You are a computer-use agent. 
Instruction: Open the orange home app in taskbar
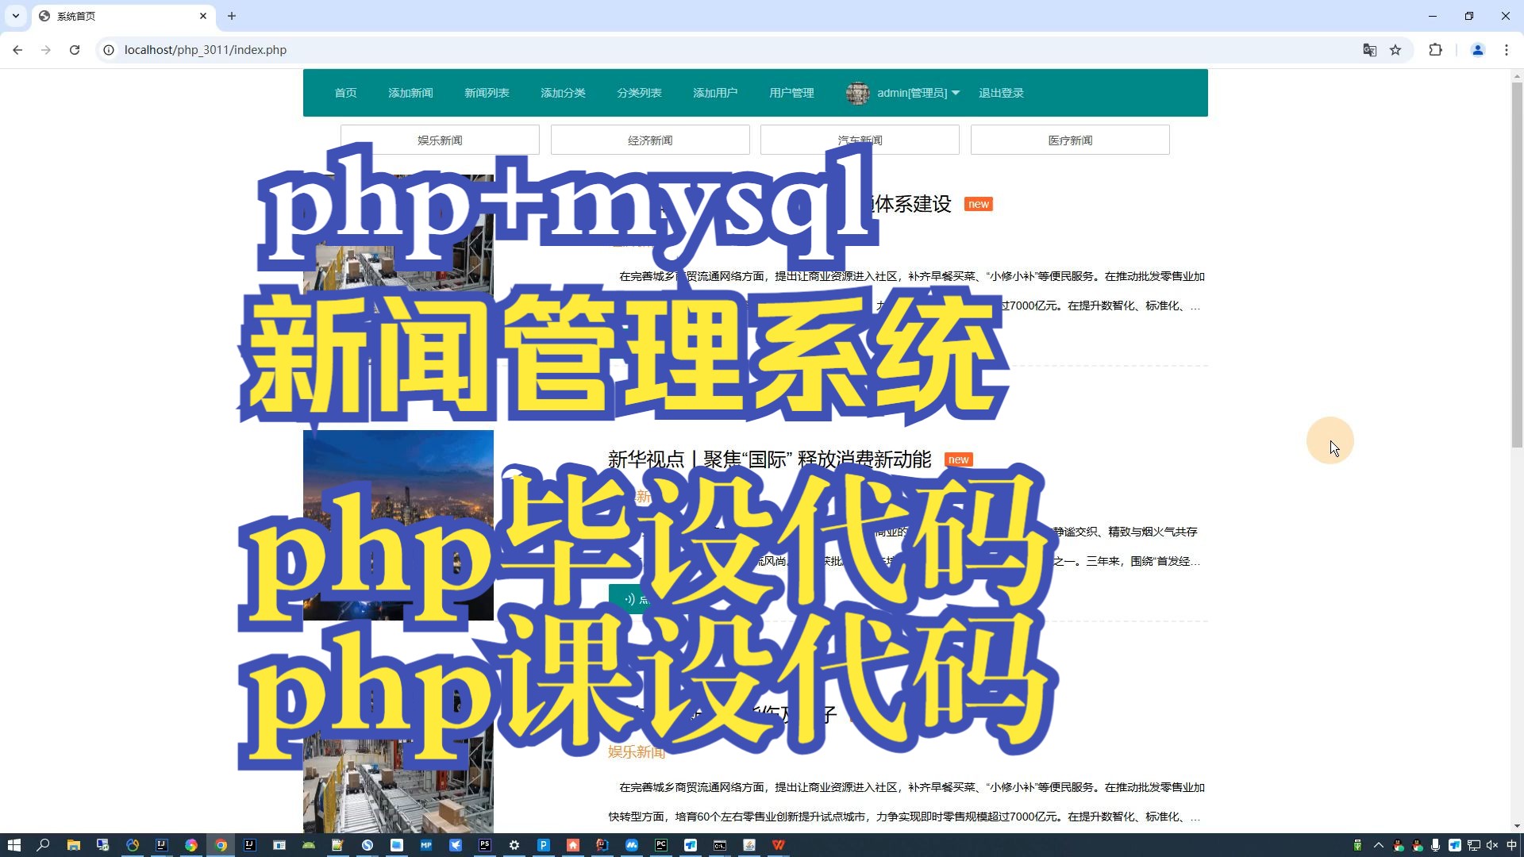coord(573,845)
